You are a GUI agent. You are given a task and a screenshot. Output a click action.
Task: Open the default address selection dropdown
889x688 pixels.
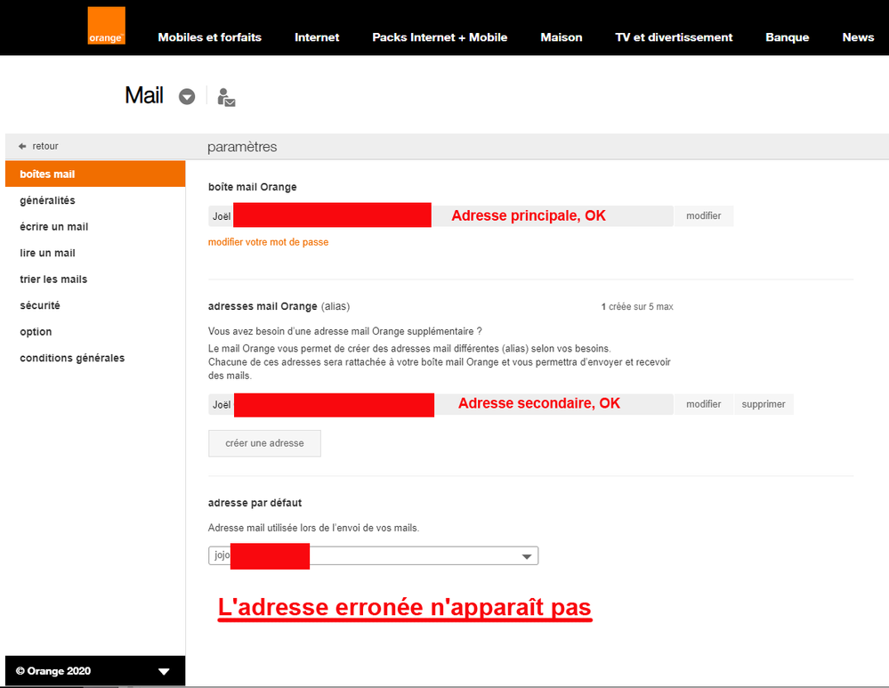(x=525, y=555)
